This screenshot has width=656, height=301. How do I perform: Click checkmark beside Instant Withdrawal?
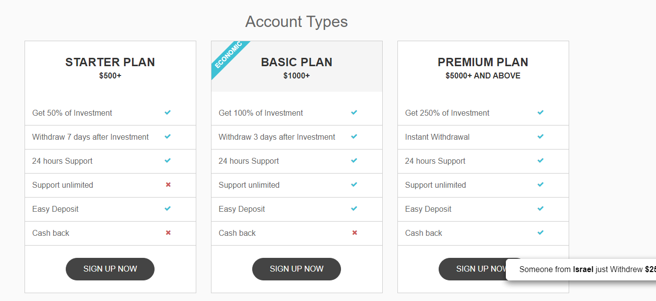click(541, 136)
